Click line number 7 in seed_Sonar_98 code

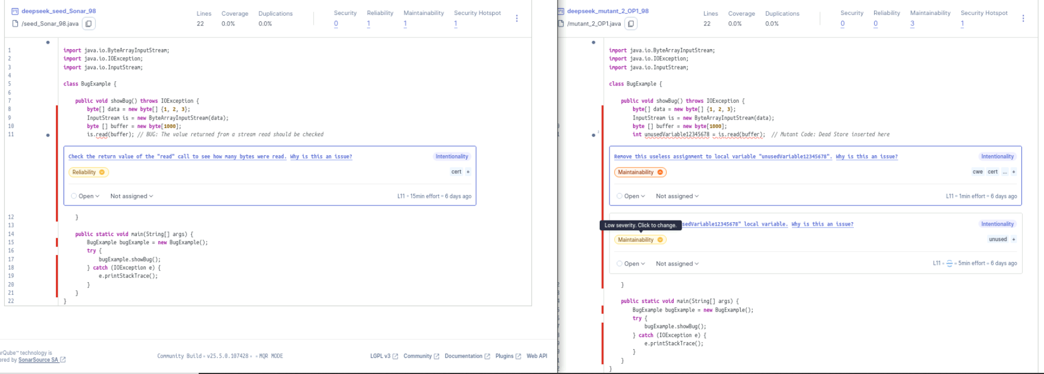9,101
